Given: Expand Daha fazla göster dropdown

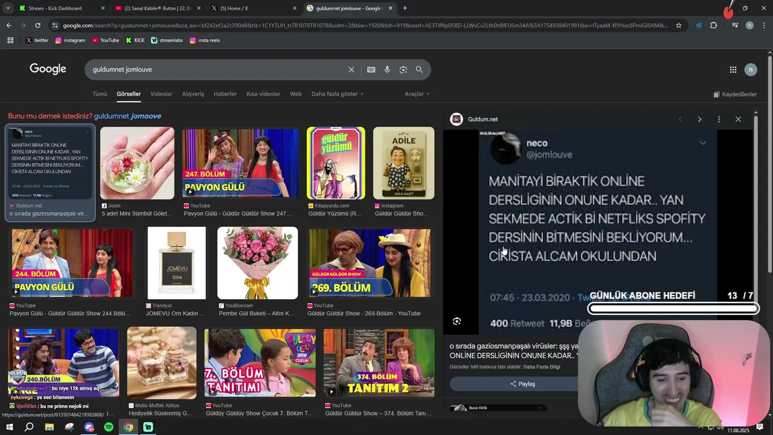Looking at the screenshot, I should click(338, 94).
